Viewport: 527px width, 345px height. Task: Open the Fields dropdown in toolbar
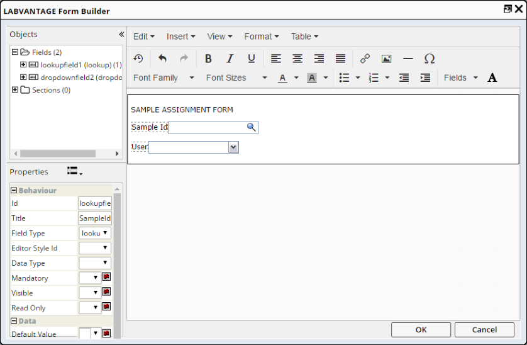461,78
